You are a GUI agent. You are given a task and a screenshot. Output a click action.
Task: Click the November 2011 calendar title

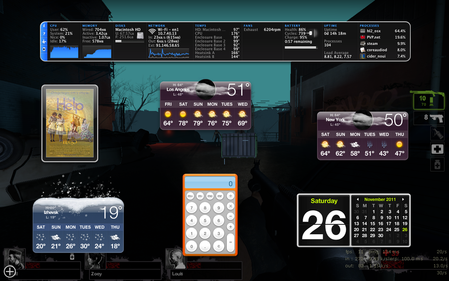coord(380,199)
